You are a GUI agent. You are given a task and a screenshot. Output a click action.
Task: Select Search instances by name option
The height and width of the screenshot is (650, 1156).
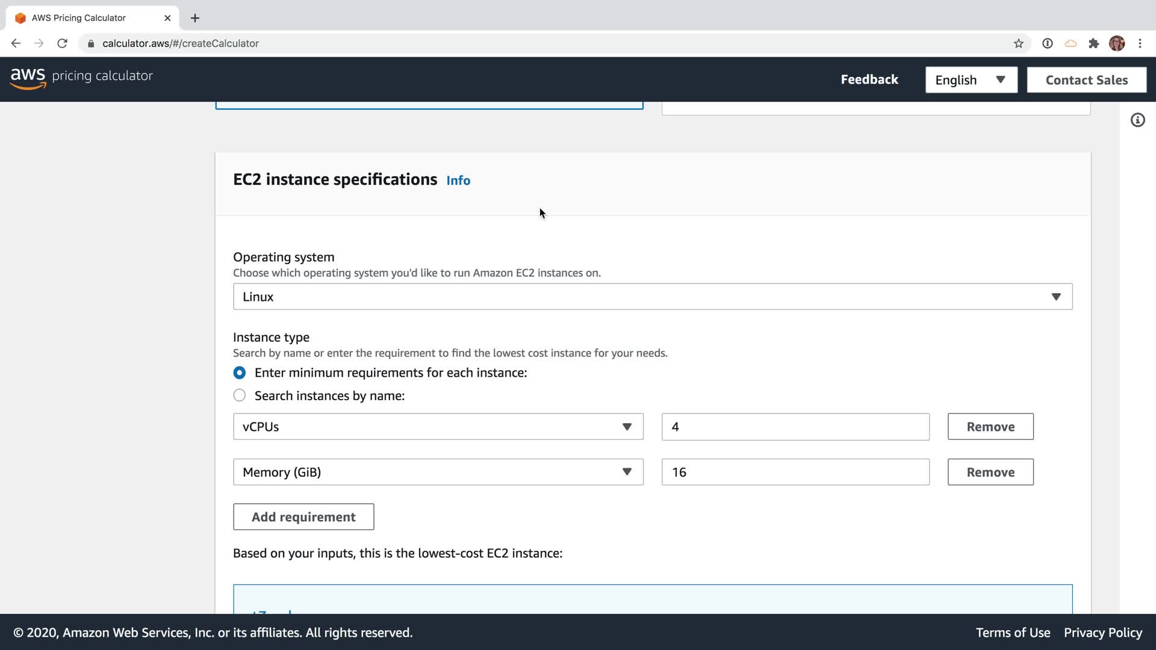pyautogui.click(x=239, y=395)
